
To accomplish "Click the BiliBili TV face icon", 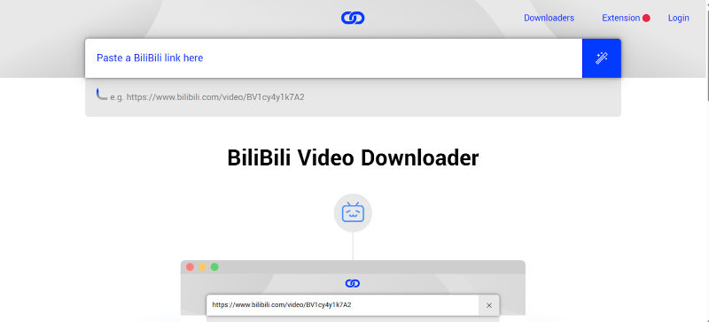I will pyautogui.click(x=353, y=212).
